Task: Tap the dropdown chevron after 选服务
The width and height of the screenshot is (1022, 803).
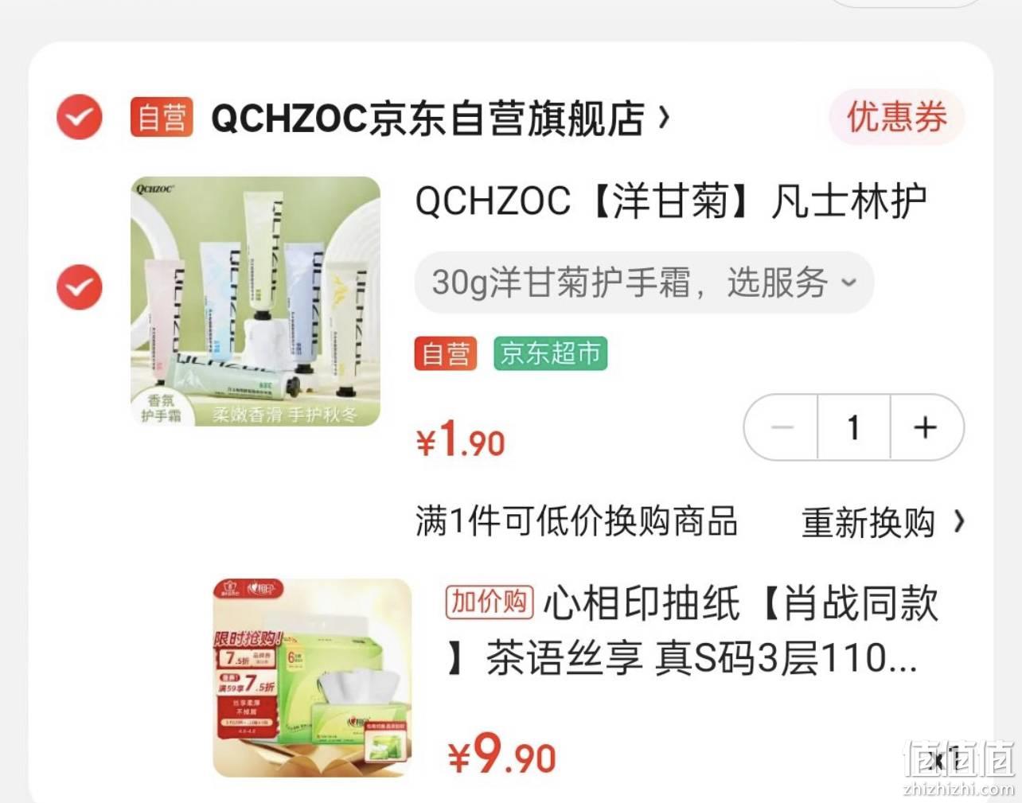Action: [x=849, y=283]
